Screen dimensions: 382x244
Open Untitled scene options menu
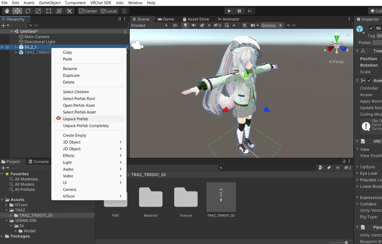pyautogui.click(x=125, y=32)
